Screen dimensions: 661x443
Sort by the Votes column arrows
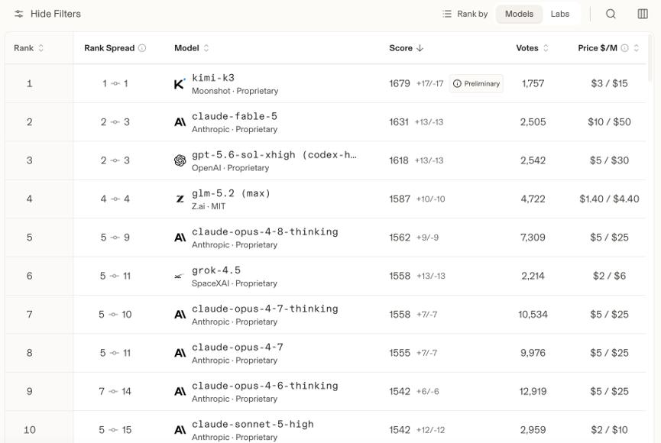[546, 48]
